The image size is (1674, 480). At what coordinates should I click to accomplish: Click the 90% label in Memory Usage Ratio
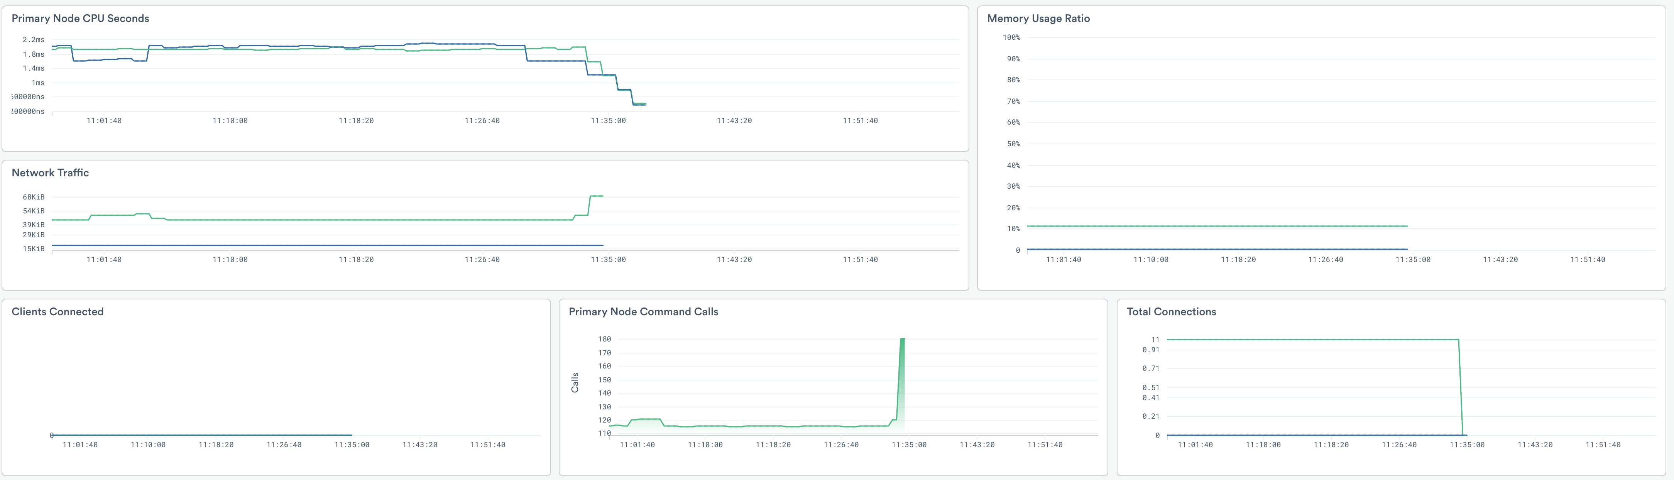coord(1014,59)
